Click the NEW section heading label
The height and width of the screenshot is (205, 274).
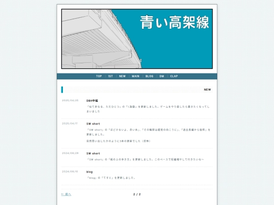[208, 90]
